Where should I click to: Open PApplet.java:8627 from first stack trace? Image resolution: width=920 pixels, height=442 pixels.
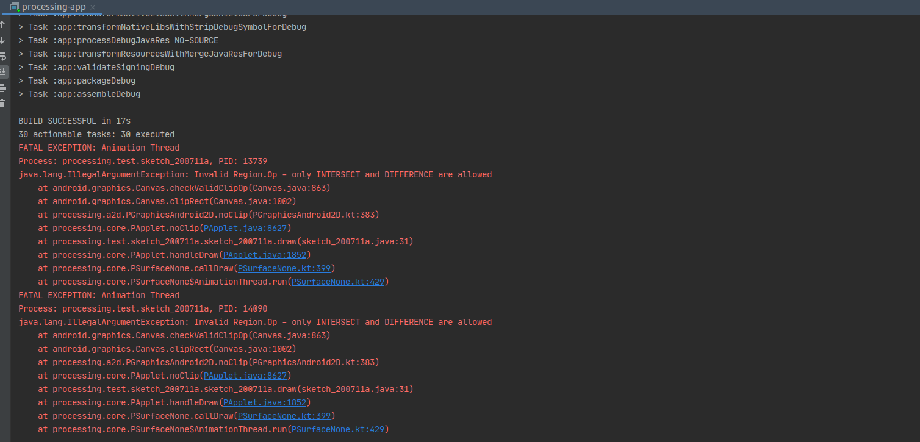coord(245,228)
